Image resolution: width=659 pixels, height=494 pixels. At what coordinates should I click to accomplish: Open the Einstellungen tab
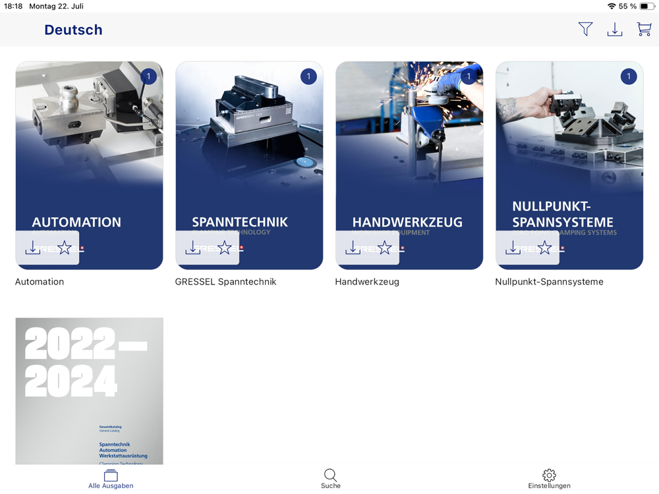(550, 480)
